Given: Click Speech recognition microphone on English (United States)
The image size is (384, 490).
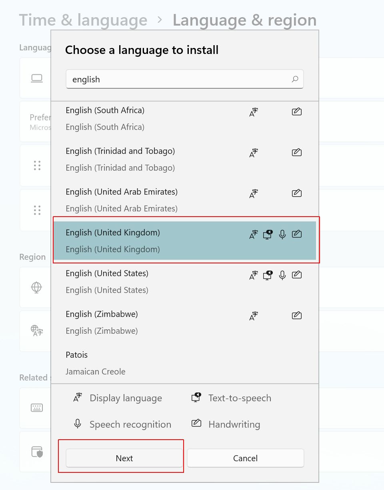Looking at the screenshot, I should (282, 275).
